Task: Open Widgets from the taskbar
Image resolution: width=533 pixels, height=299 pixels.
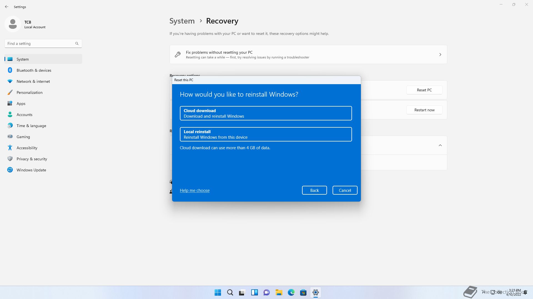Action: coord(255,292)
